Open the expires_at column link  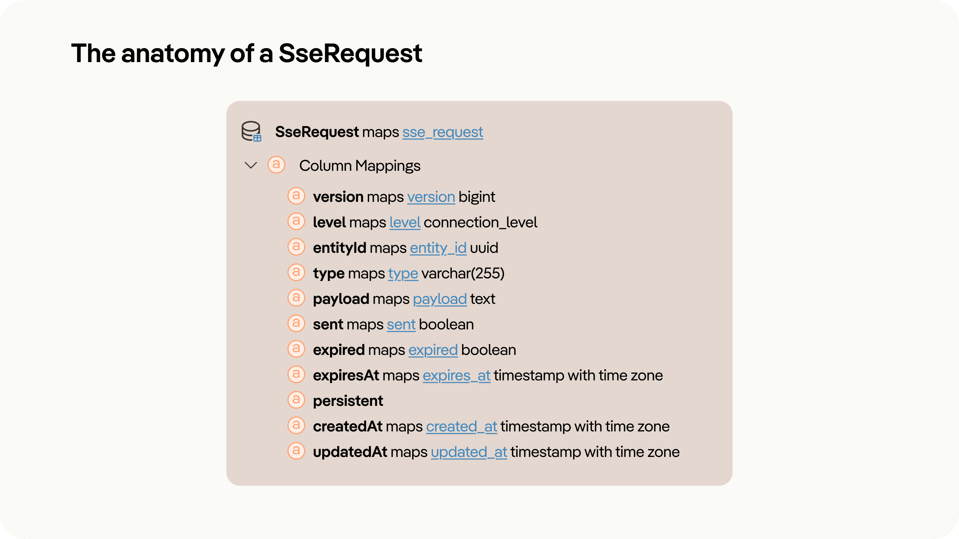click(x=457, y=375)
